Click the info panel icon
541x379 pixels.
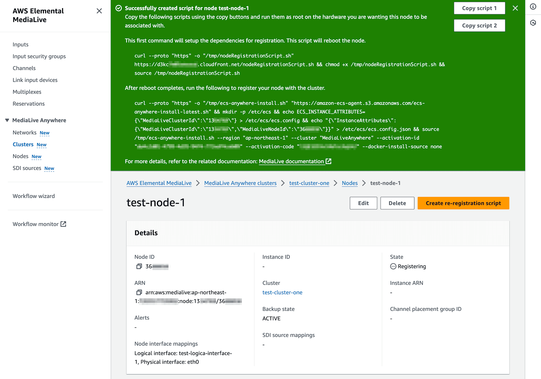tap(533, 6)
